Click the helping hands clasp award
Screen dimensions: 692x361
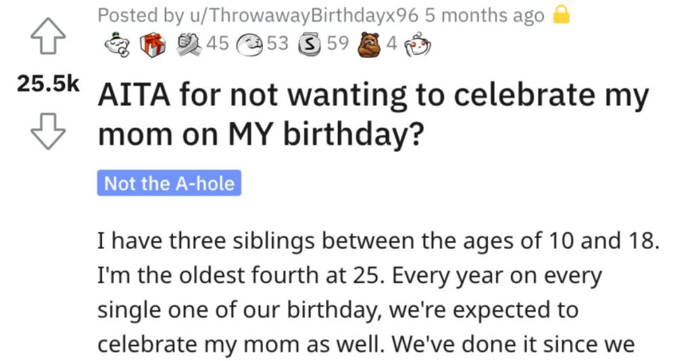[x=189, y=45]
